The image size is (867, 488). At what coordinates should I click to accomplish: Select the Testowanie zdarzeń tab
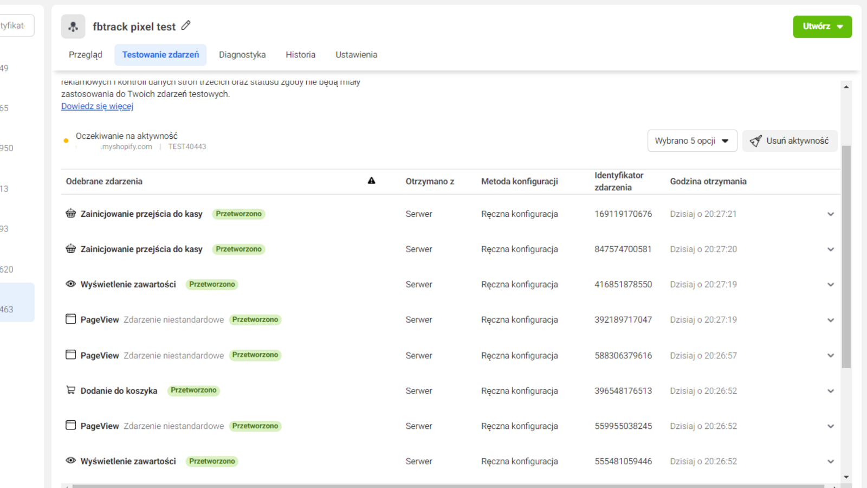tap(160, 55)
